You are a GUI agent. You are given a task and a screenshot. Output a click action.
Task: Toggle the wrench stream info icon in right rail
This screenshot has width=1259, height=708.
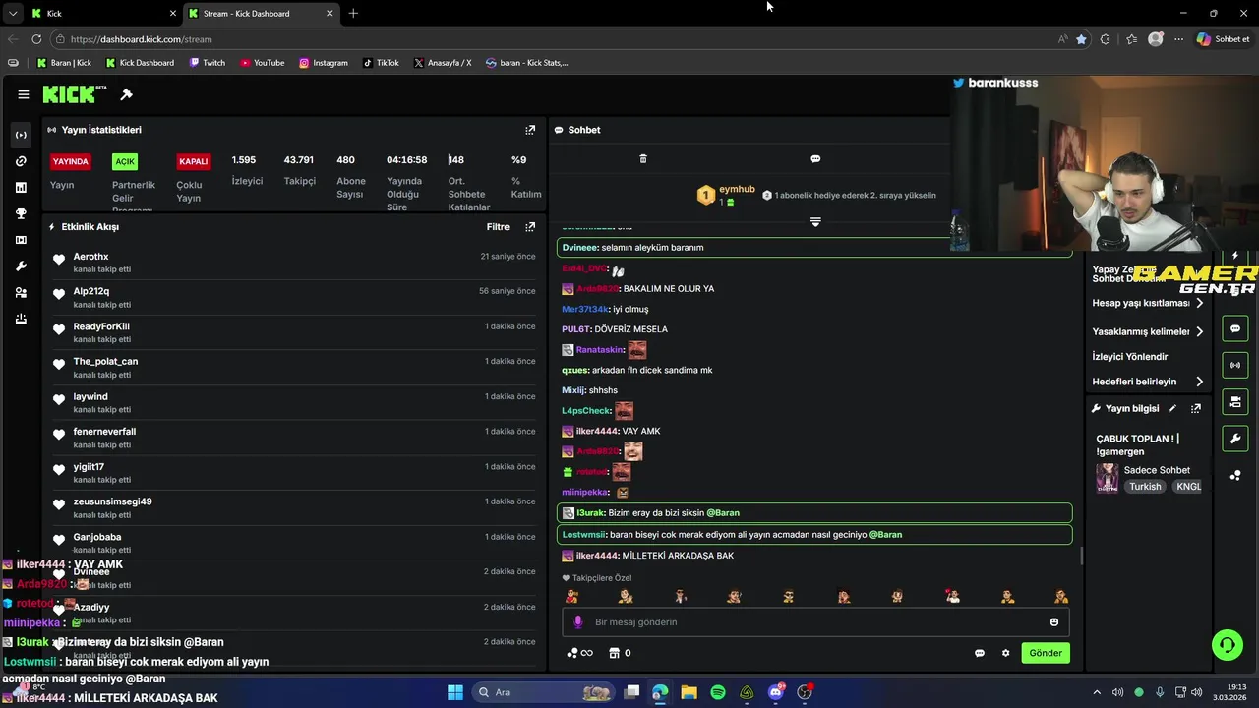tap(1235, 438)
